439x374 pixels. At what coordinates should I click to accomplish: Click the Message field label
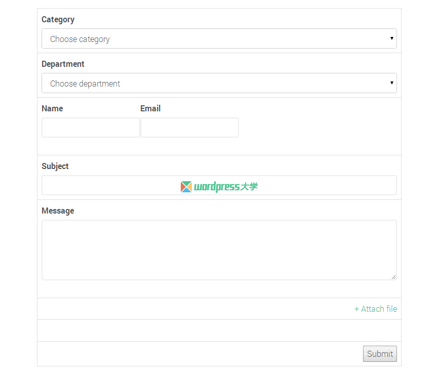pyautogui.click(x=58, y=211)
